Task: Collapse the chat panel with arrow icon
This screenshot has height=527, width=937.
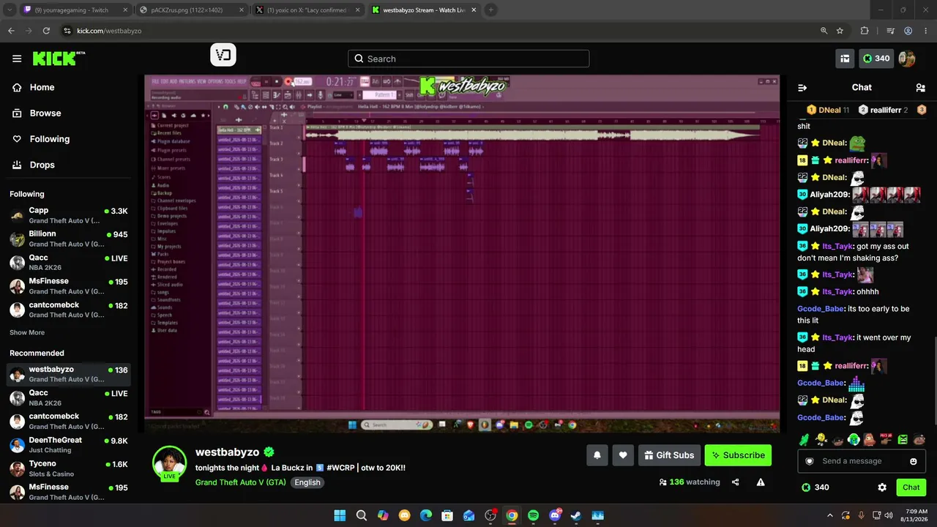Action: [x=802, y=87]
